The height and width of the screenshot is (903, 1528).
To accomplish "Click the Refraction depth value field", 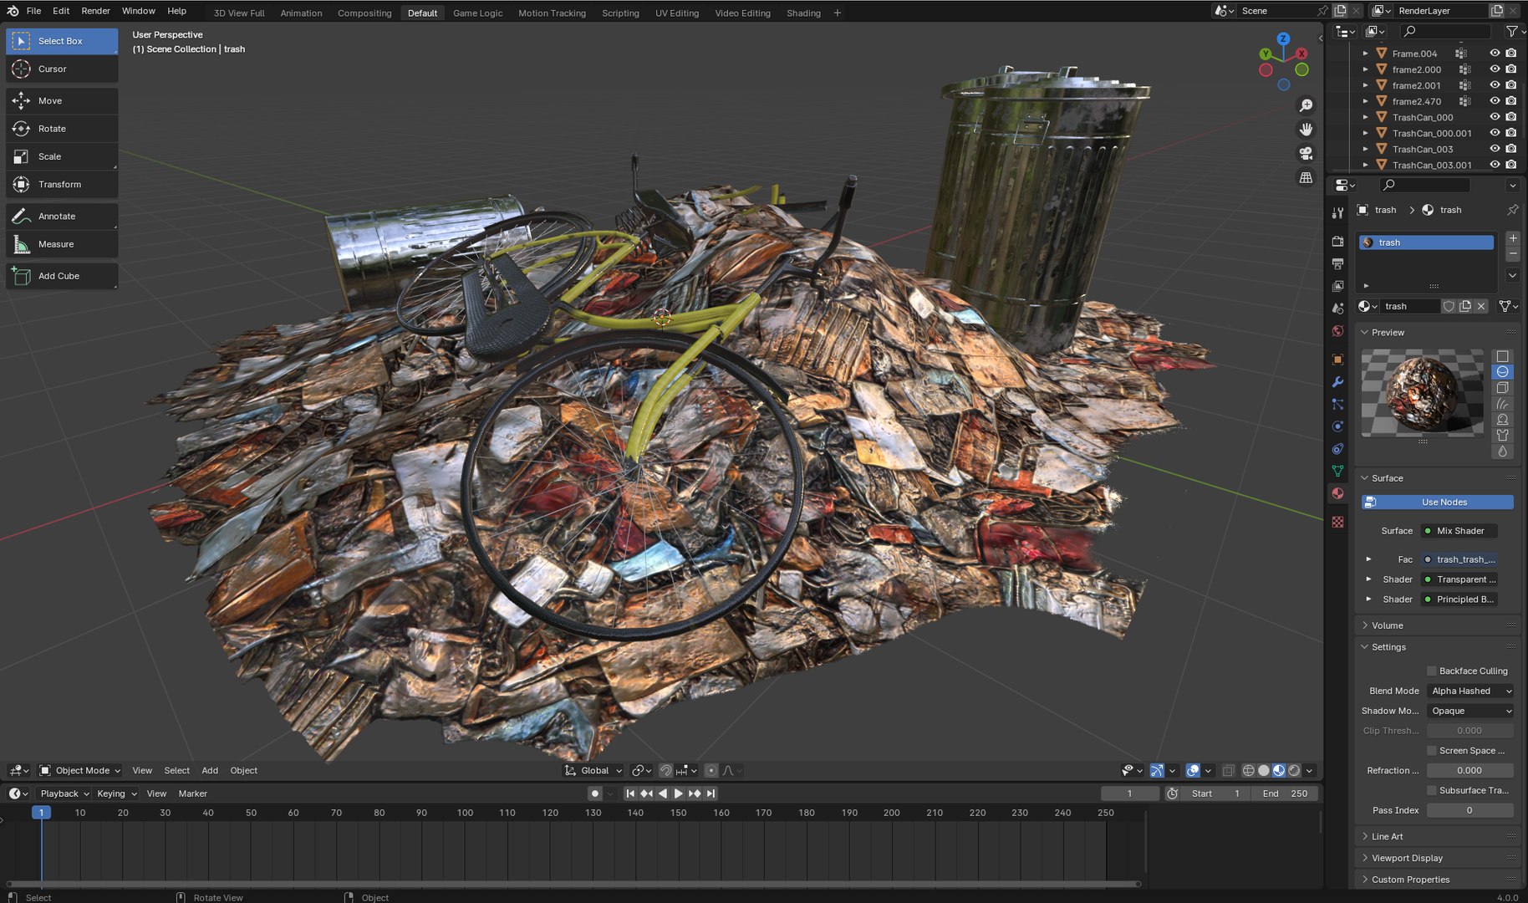I will [x=1469, y=771].
